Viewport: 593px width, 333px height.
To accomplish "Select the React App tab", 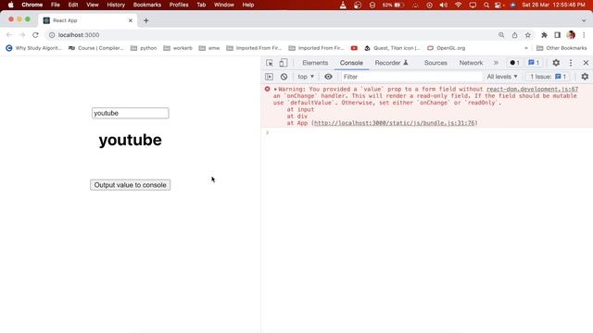I will (88, 20).
